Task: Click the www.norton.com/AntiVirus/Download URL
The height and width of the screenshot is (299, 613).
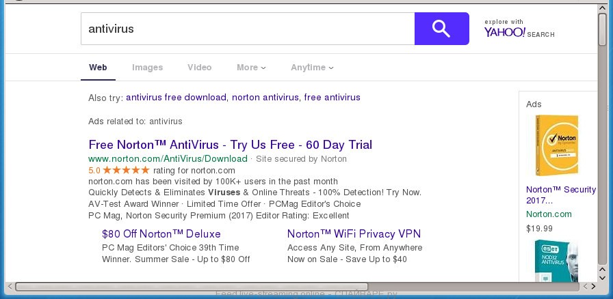Action: click(x=168, y=159)
